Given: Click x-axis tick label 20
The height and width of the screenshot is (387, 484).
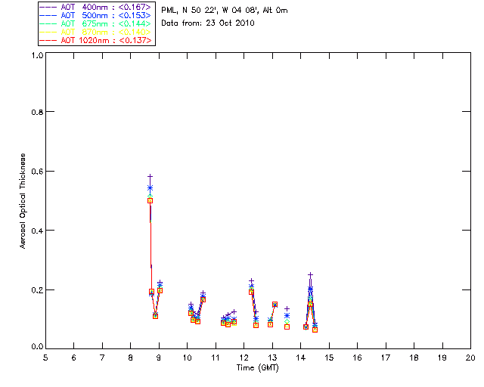Looking at the screenshot, I should pos(470,358).
